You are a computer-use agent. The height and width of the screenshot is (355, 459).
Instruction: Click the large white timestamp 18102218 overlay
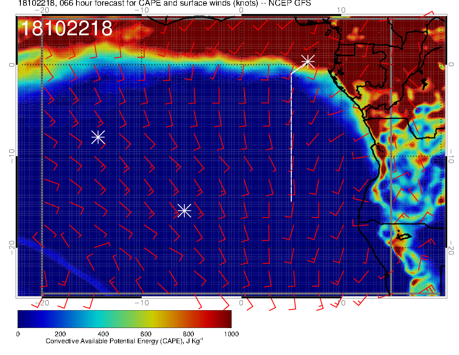coord(67,28)
